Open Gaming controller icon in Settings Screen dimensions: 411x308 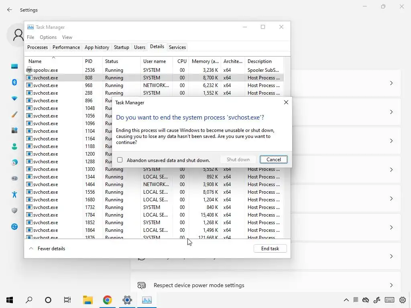tap(14, 178)
